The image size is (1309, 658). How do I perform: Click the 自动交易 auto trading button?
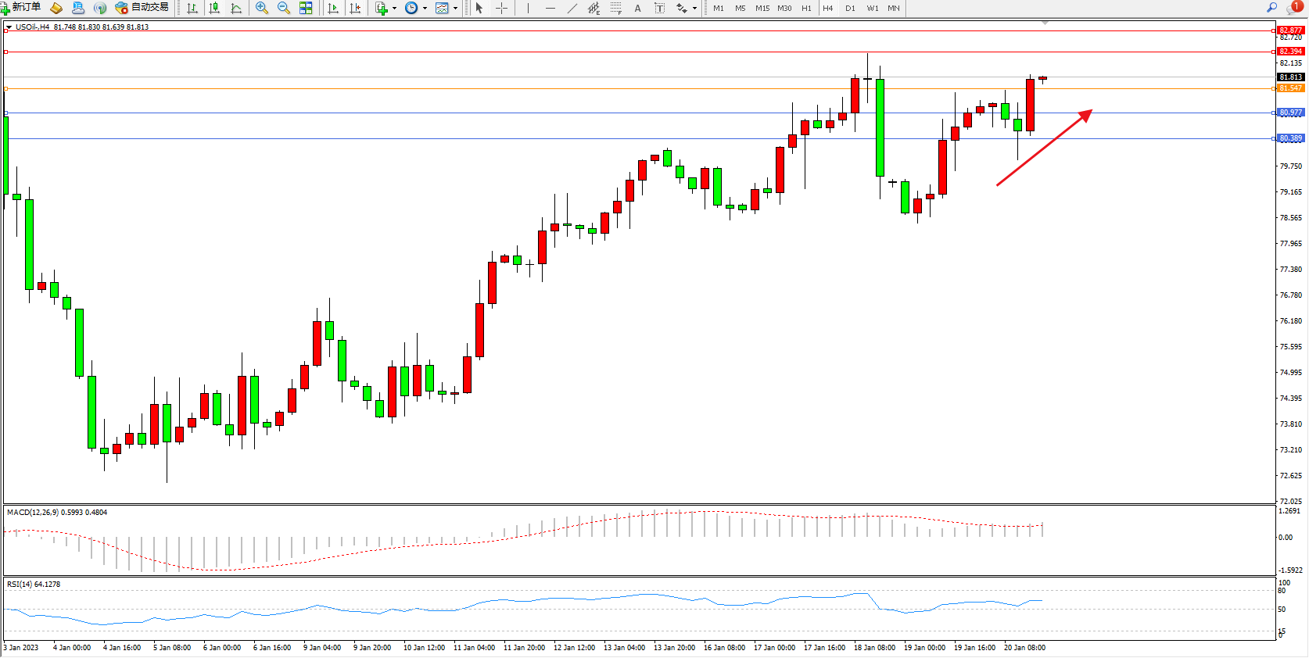[x=142, y=8]
